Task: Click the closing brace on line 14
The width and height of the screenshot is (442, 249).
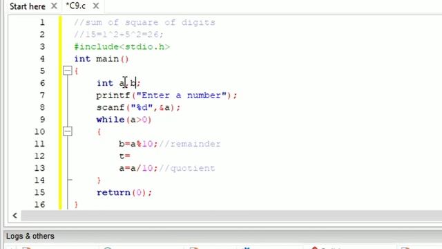Action: click(x=99, y=181)
